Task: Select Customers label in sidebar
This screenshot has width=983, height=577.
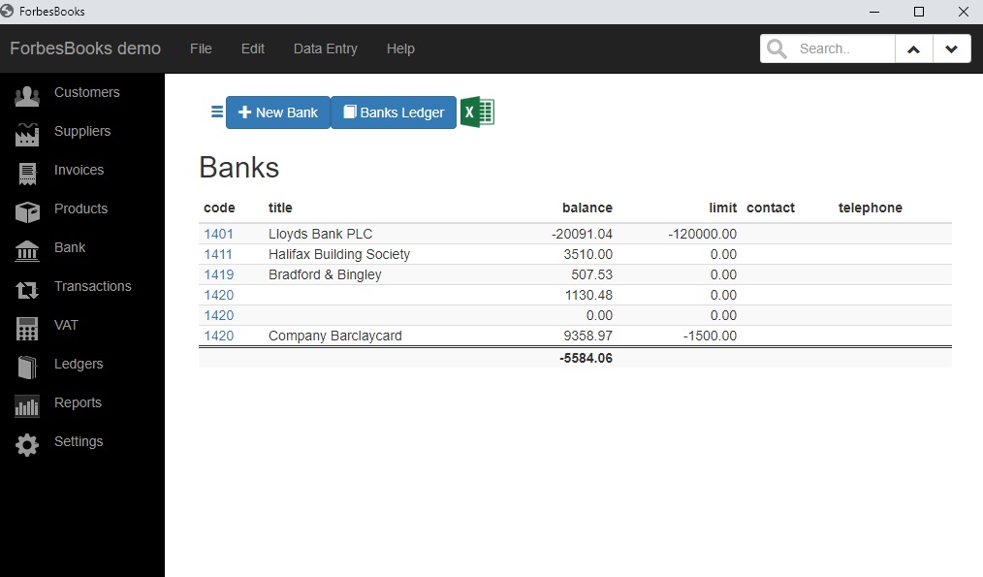Action: coord(86,92)
